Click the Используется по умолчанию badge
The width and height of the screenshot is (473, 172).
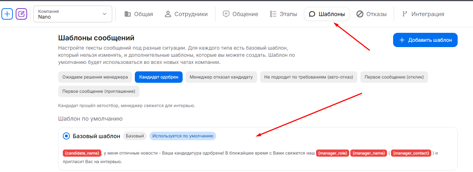click(x=183, y=136)
